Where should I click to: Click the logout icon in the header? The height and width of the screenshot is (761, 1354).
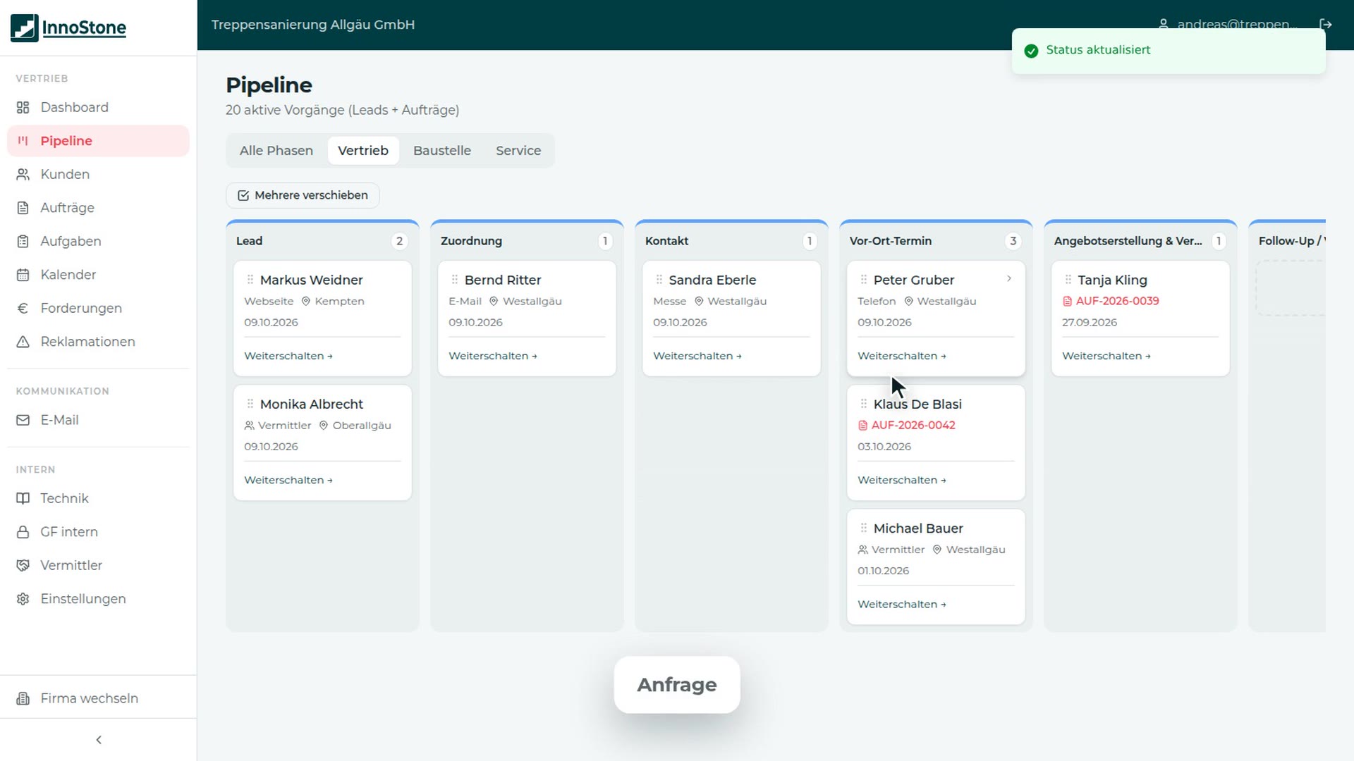pyautogui.click(x=1326, y=25)
